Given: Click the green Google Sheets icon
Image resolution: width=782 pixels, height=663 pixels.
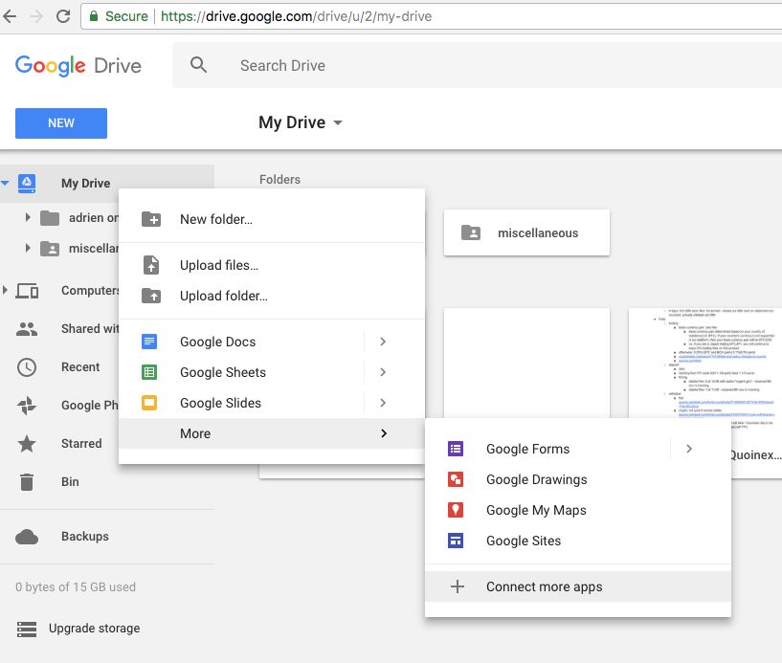Looking at the screenshot, I should pyautogui.click(x=149, y=372).
